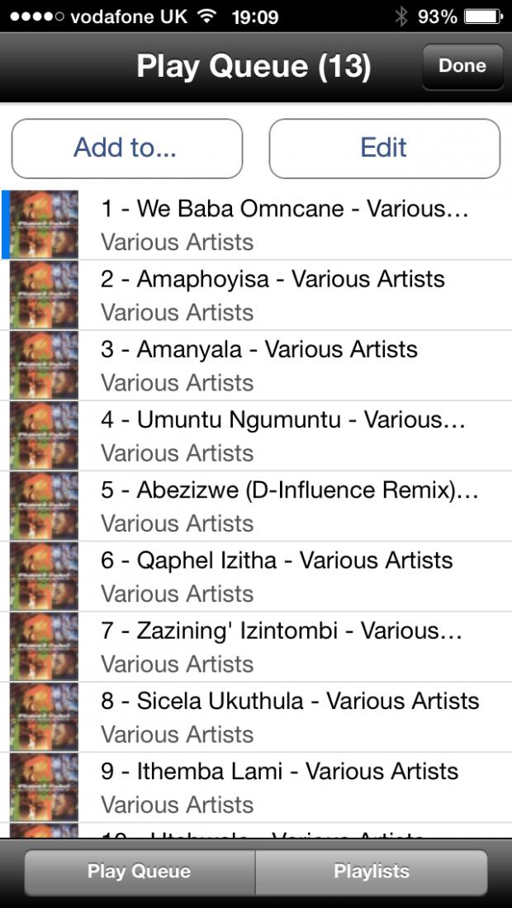Tap the battery icon in status bar
The width and height of the screenshot is (512, 908).
(484, 17)
